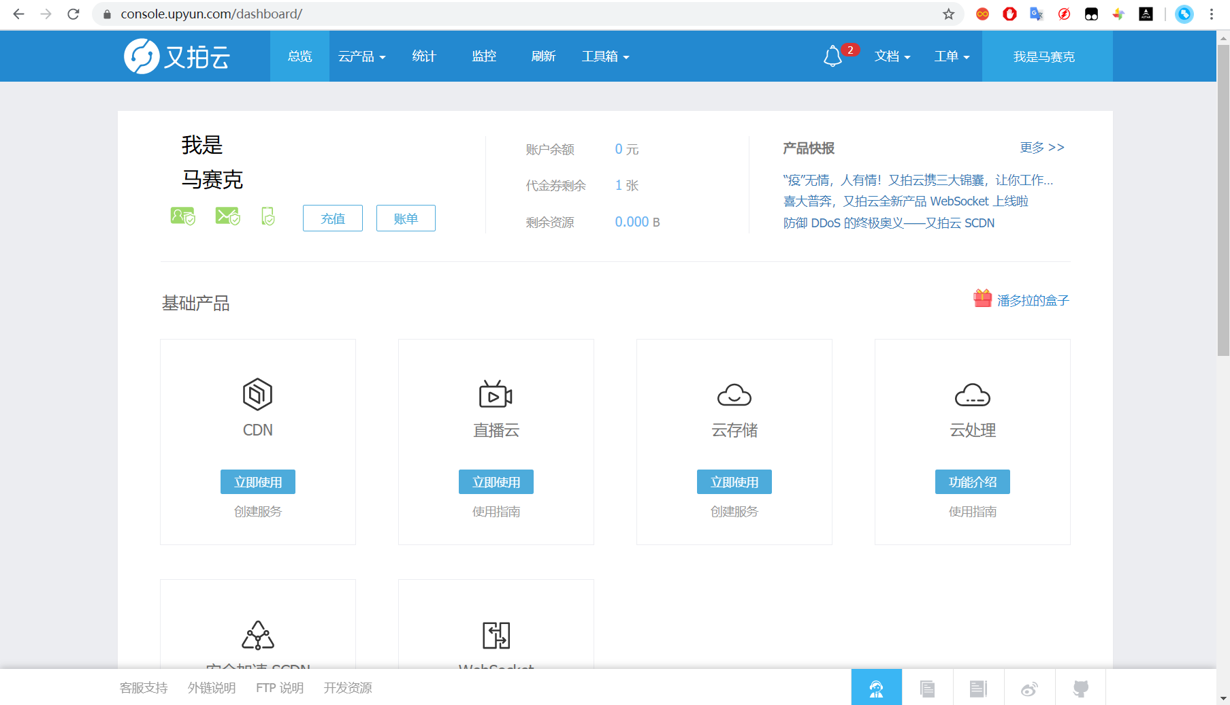
Task: Open the WebSocket 上线啦 news headline
Action: click(905, 201)
